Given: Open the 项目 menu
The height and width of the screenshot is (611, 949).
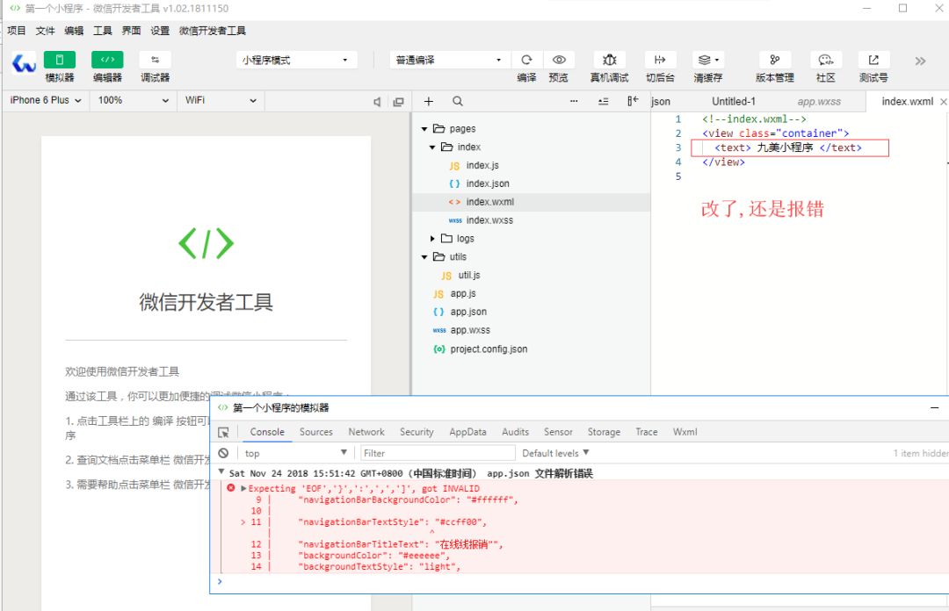Looking at the screenshot, I should pos(17,31).
